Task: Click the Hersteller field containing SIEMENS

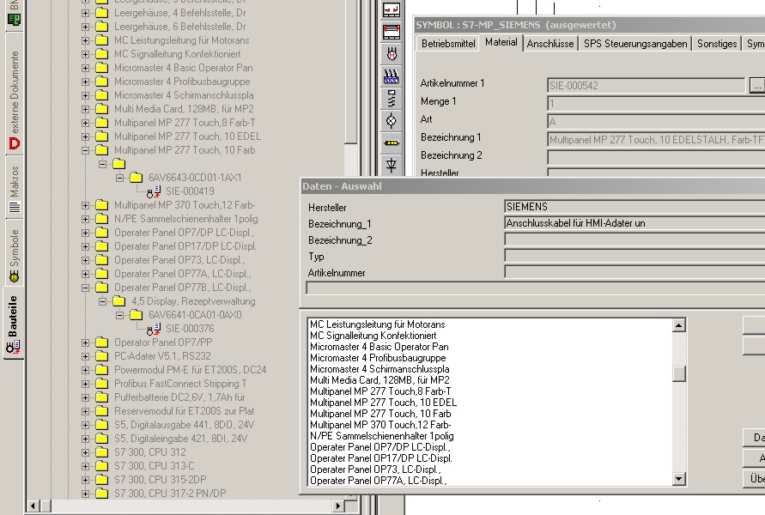Action: [634, 207]
